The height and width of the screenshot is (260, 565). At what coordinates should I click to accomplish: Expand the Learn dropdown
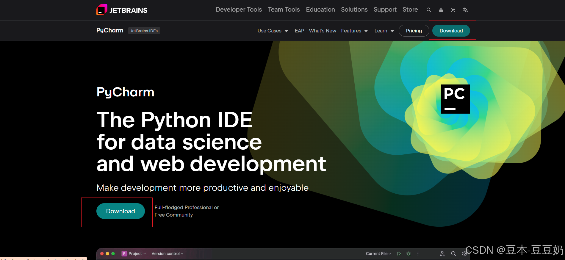384,31
